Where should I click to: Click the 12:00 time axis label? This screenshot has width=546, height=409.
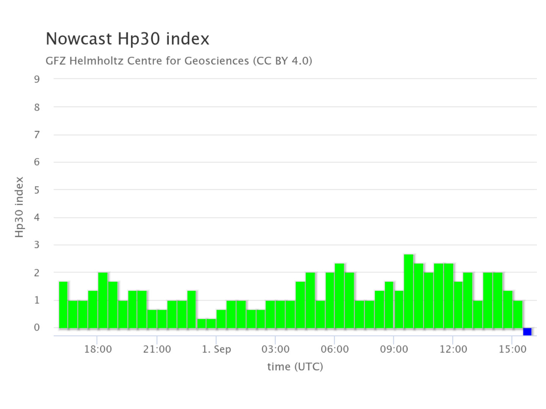453,349
